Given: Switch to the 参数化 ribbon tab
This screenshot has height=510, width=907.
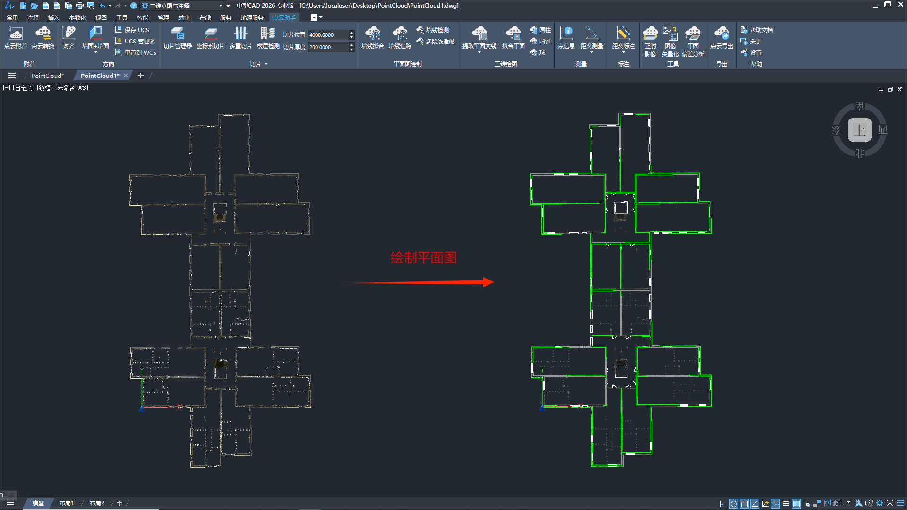Looking at the screenshot, I should pyautogui.click(x=77, y=18).
